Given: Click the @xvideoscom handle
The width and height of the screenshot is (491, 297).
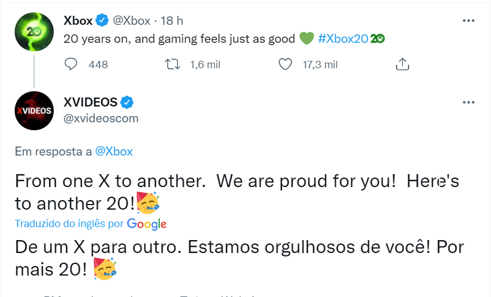Looking at the screenshot, I should tap(101, 118).
